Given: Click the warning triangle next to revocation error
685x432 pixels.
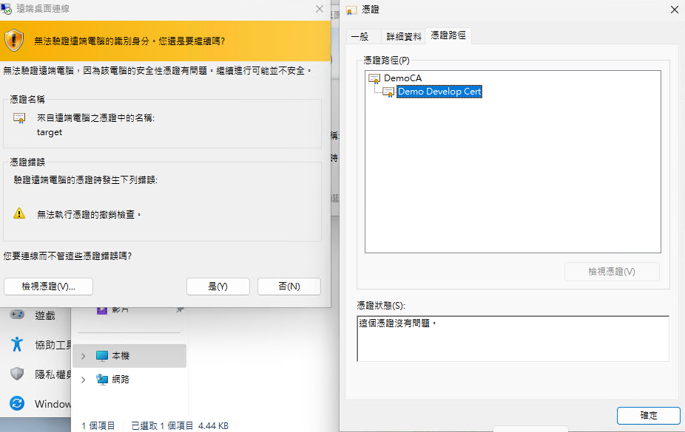Looking at the screenshot, I should [x=19, y=213].
